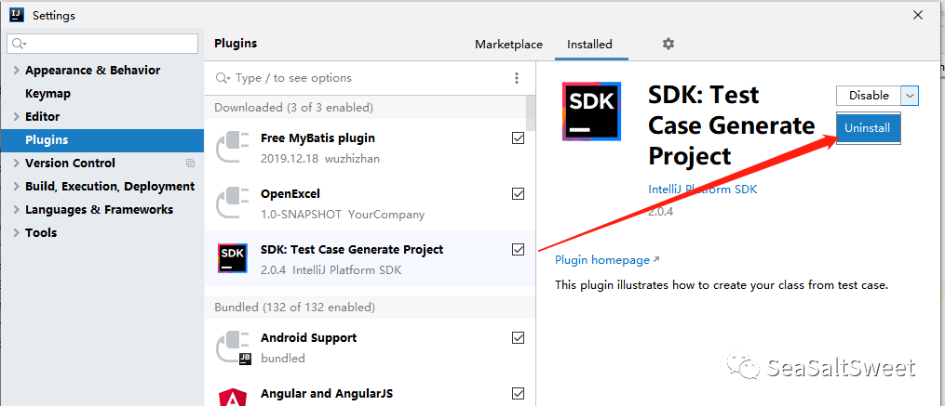Viewport: 945px width, 406px height.
Task: Expand Build, Execution, Deployment node
Action: pyautogui.click(x=16, y=187)
